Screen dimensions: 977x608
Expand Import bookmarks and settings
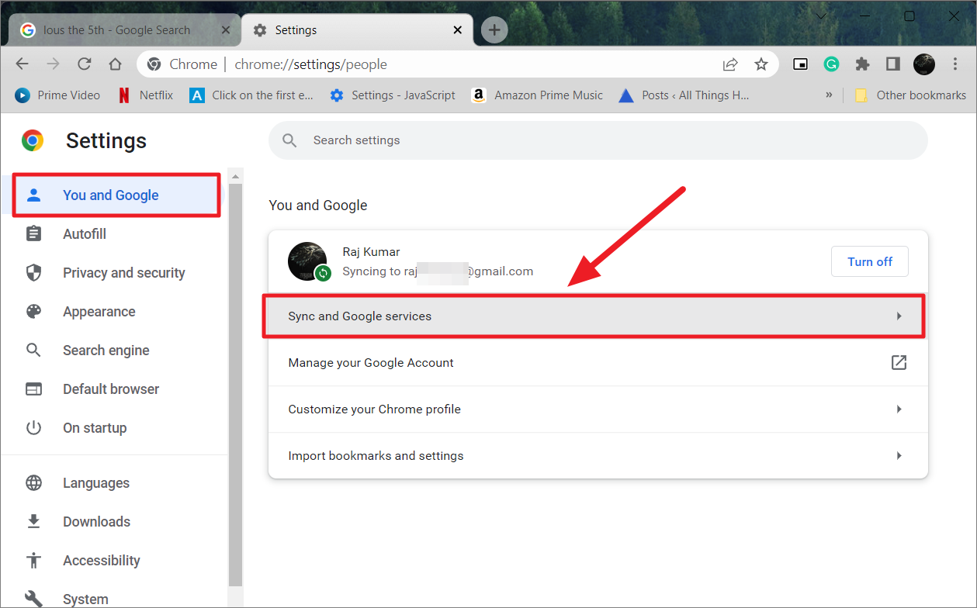coord(598,456)
